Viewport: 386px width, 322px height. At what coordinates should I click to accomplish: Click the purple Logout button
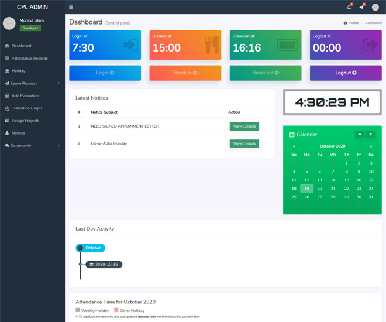(x=346, y=73)
